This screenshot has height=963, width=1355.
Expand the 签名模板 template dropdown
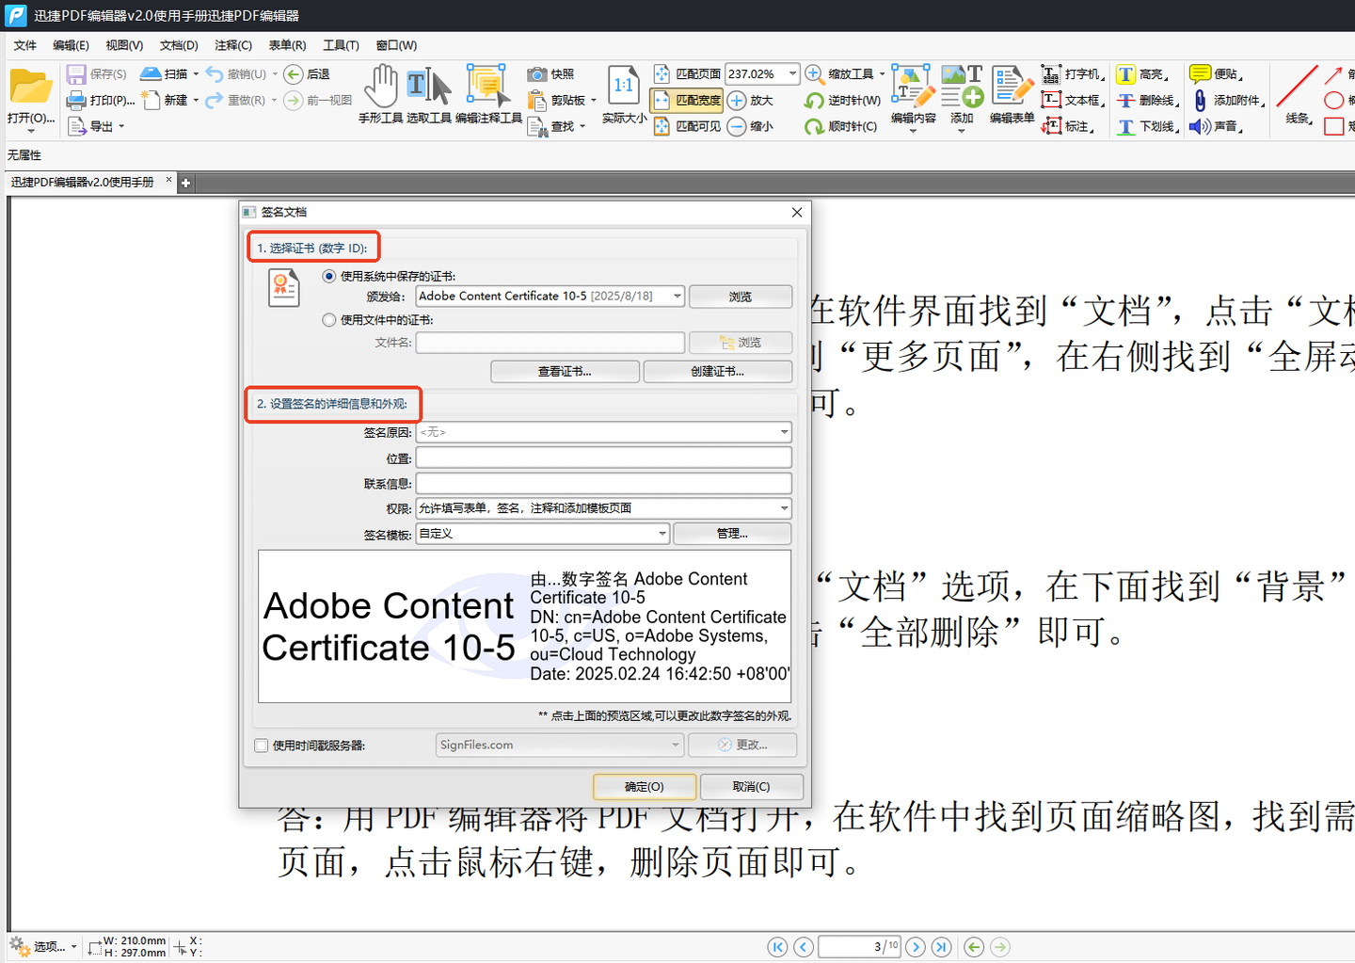click(662, 534)
